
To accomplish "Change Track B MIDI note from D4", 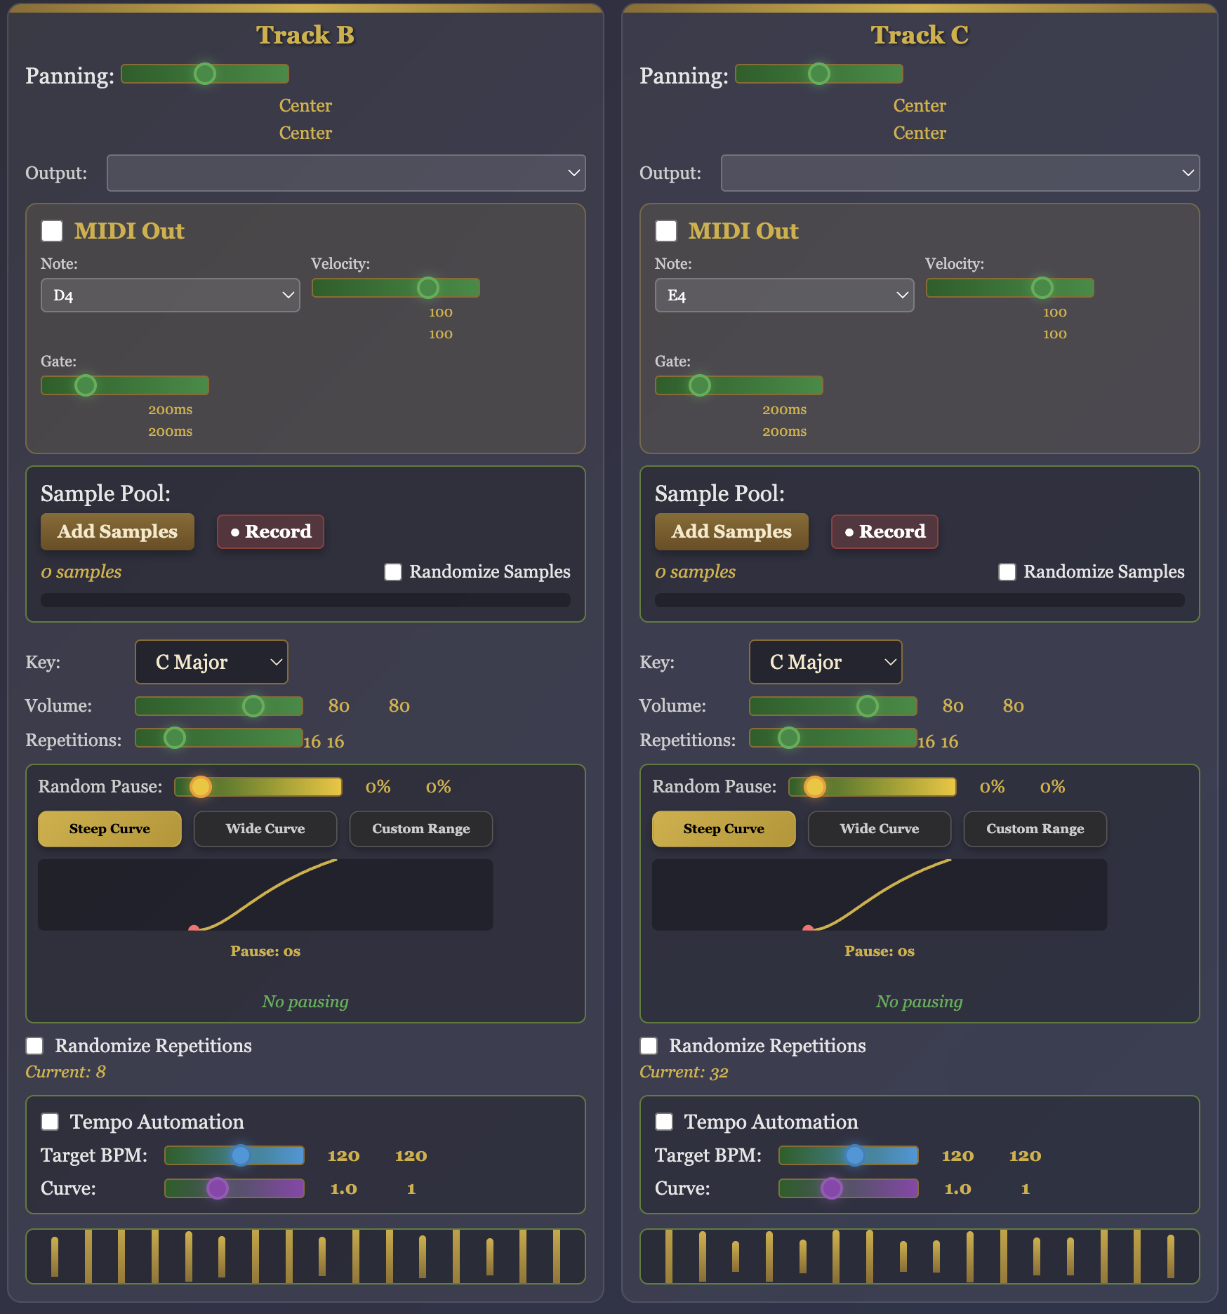I will coord(170,295).
